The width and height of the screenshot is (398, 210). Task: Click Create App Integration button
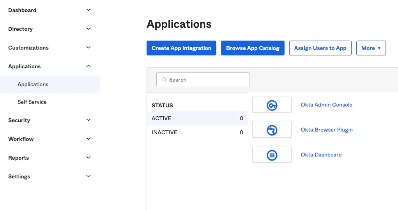coord(181,48)
